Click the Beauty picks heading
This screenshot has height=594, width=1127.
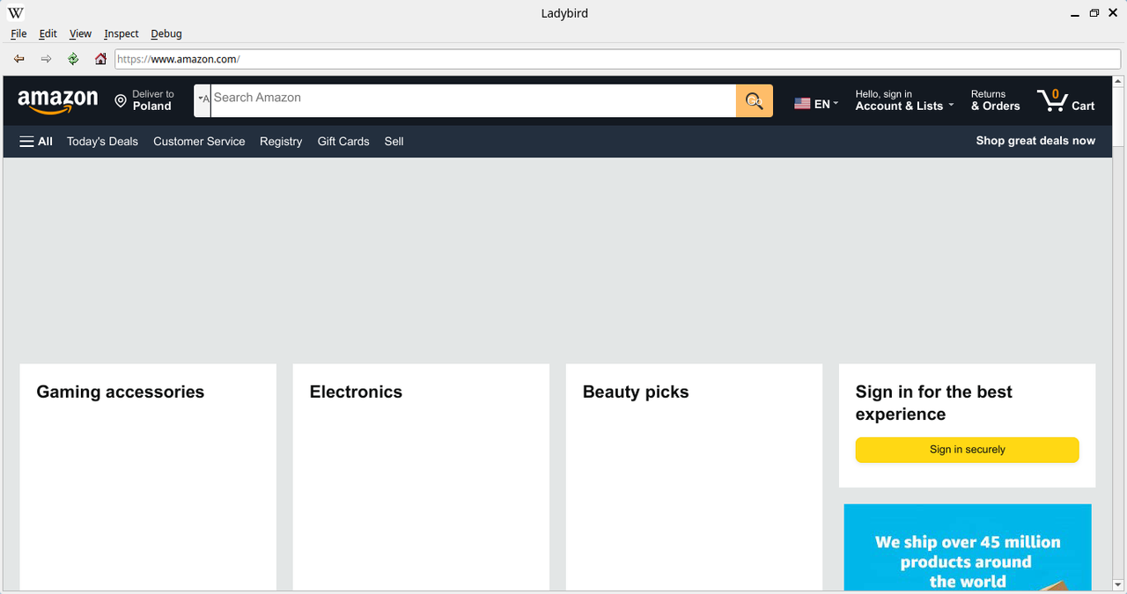(636, 392)
